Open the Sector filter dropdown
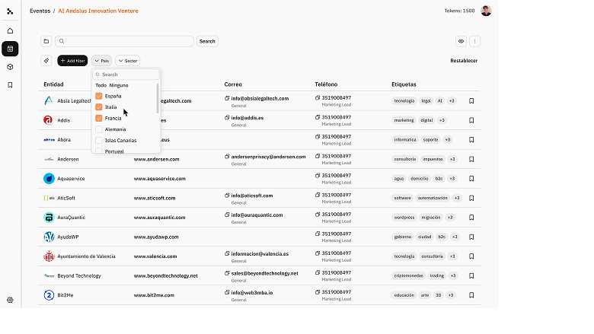Viewport: 594px width, 334px height. click(128, 61)
